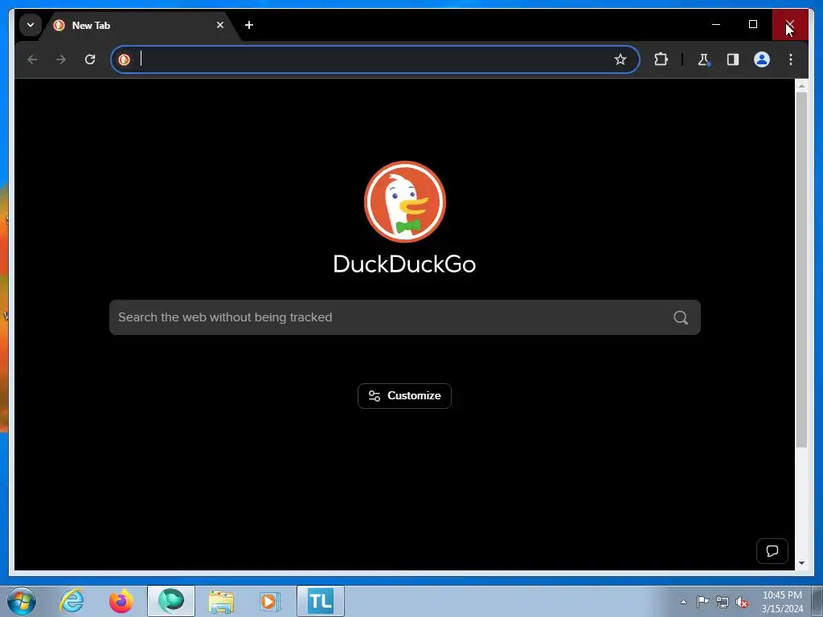Toggle the side panel
Image resolution: width=823 pixels, height=617 pixels.
coord(733,59)
